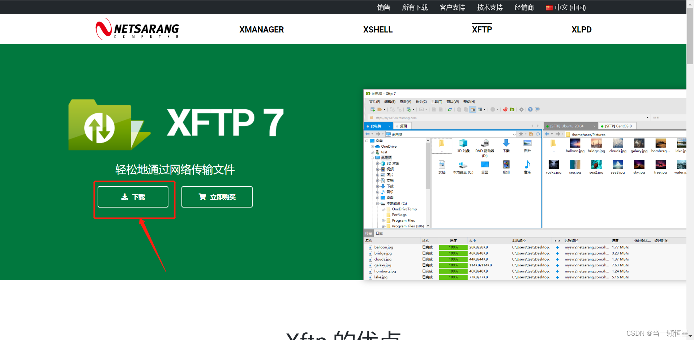Screen dimensions: 694x340
Task: Click the red Xshell swirl icon
Action: [505, 109]
